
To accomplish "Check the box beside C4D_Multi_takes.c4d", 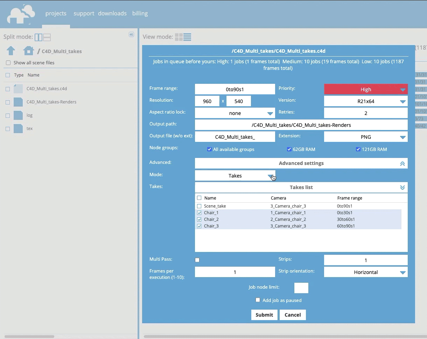I will point(8,89).
